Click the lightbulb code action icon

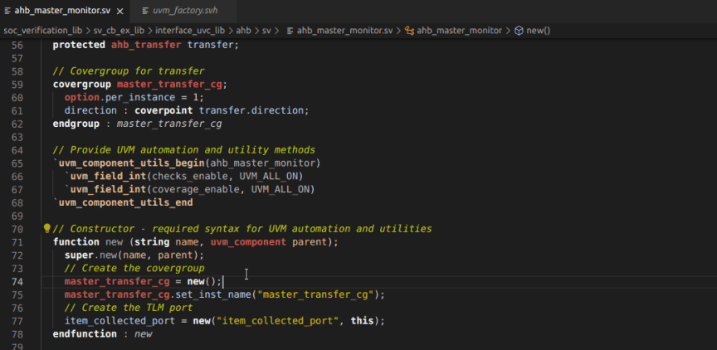click(47, 228)
